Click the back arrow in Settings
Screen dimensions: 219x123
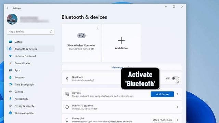[8, 8]
